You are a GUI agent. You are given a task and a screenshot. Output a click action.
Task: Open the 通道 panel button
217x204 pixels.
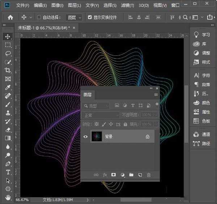202,134
